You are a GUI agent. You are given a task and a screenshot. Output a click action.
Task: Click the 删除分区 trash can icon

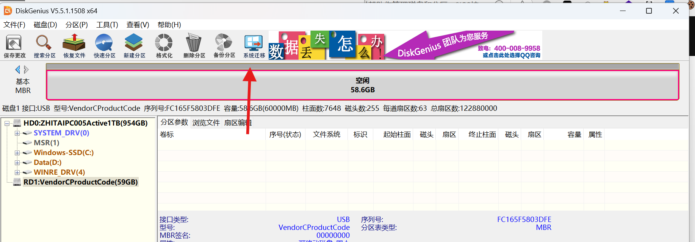pyautogui.click(x=194, y=46)
